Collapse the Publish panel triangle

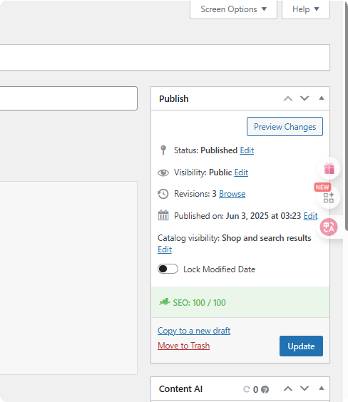click(x=322, y=98)
